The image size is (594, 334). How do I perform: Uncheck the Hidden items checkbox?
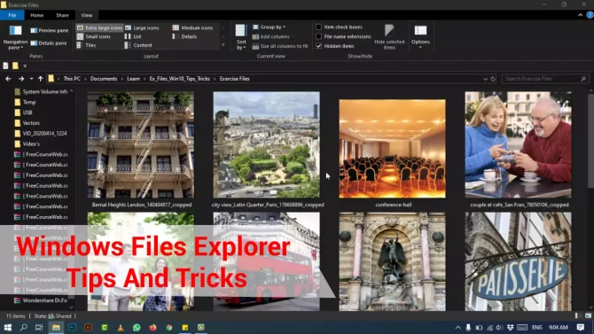point(318,46)
